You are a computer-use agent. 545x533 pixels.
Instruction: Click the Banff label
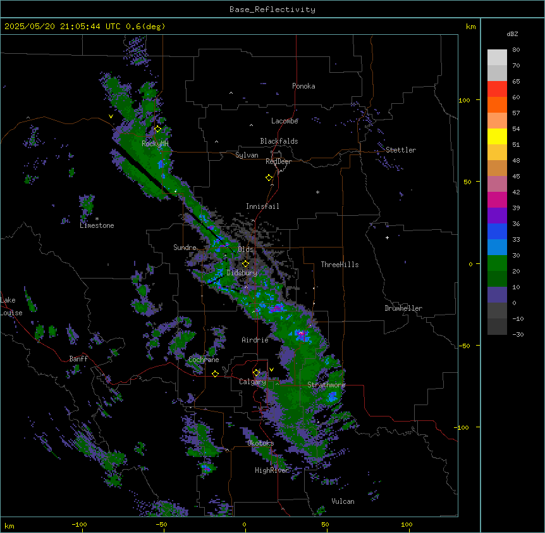78,359
